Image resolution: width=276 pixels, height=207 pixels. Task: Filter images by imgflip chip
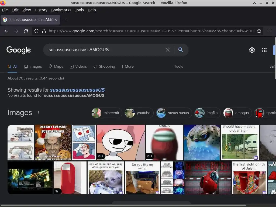click(207, 113)
